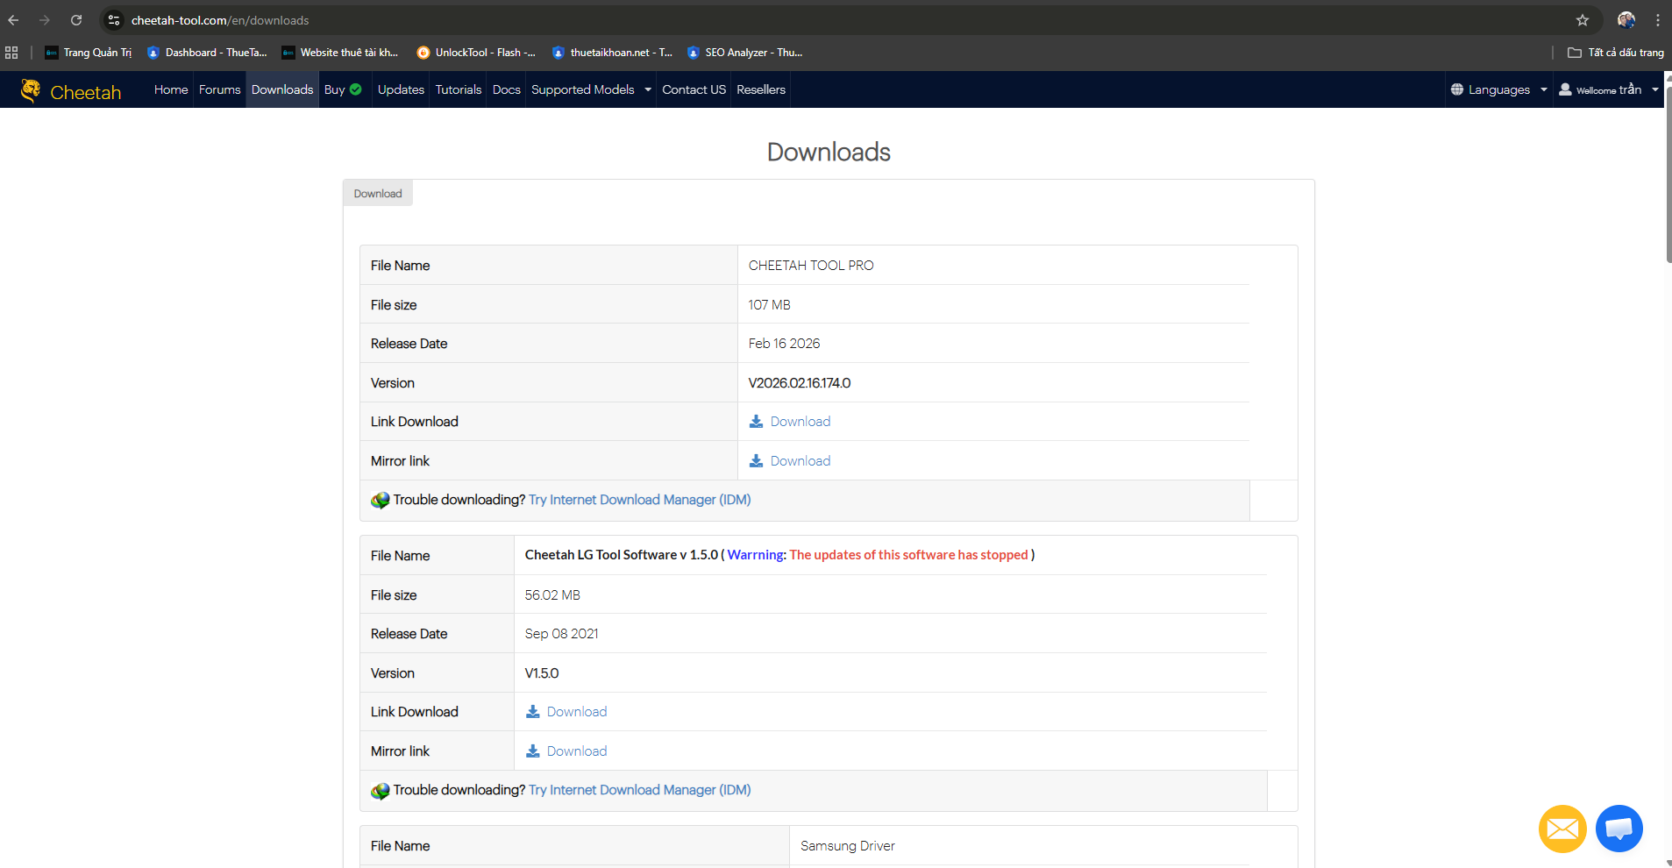Open Dashboard - ThueTa bookmark

[x=207, y=53]
